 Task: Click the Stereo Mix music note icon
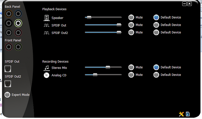(47, 68)
